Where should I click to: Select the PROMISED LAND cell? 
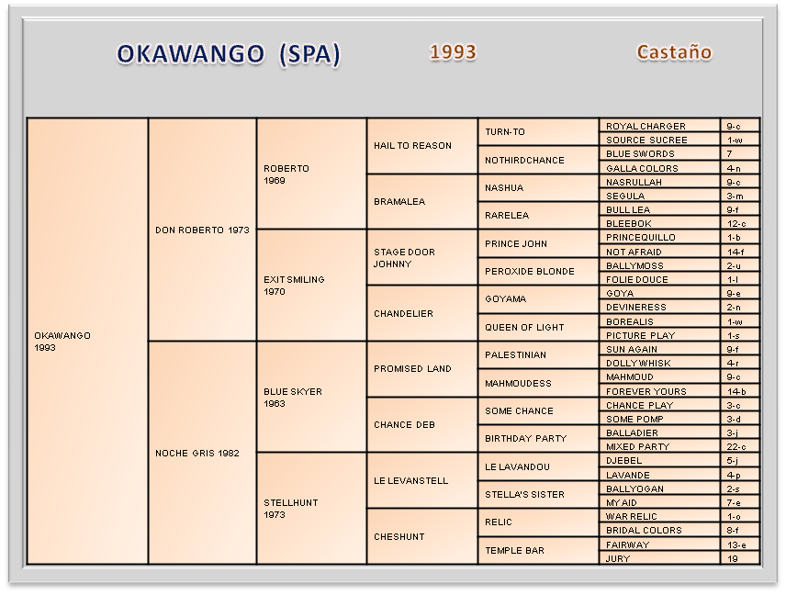tap(422, 369)
